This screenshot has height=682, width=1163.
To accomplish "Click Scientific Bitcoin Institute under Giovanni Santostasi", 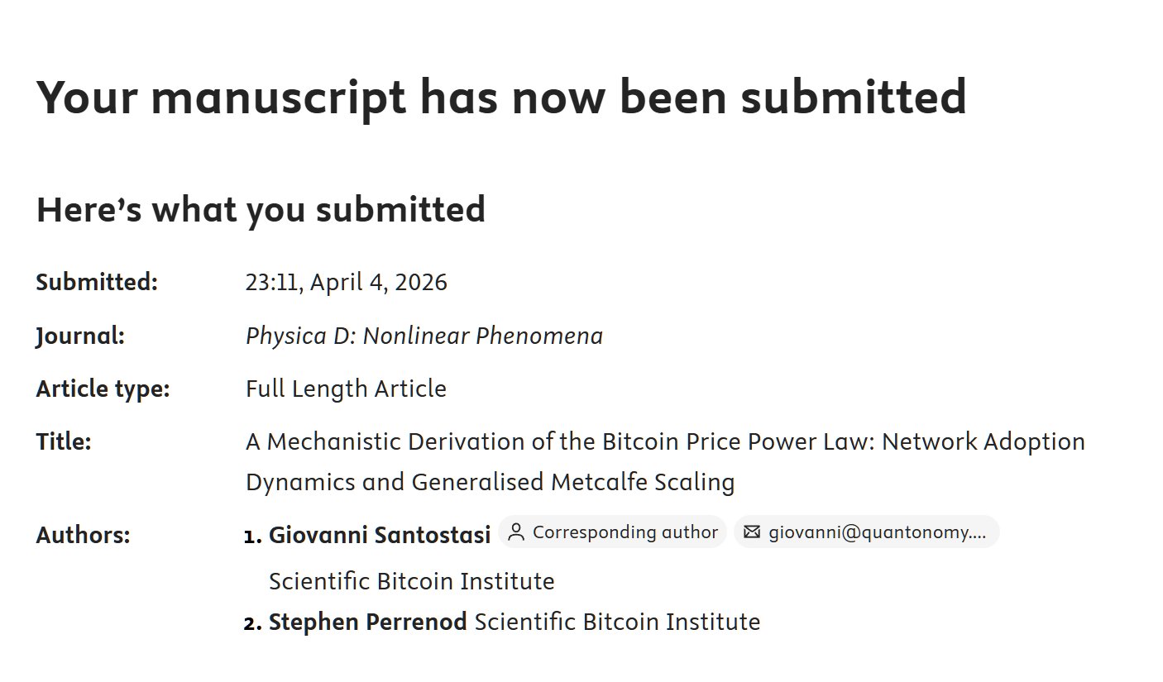I will (x=411, y=581).
